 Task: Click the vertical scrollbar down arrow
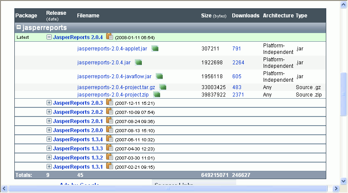(x=344, y=181)
